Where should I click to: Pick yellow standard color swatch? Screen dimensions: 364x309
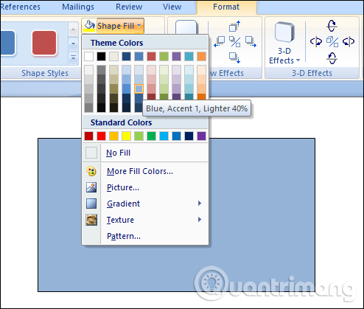(126, 136)
